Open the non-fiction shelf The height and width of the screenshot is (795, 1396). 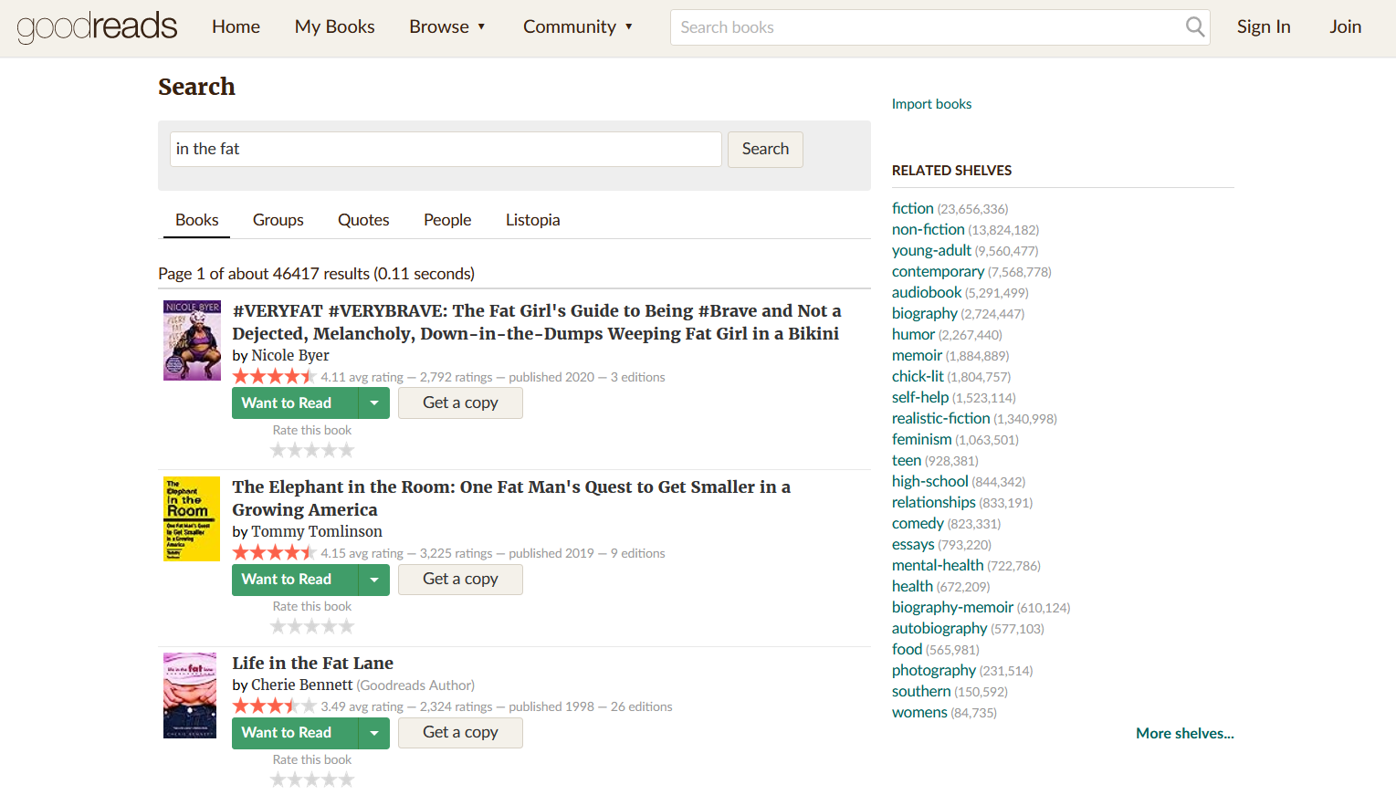pos(928,230)
